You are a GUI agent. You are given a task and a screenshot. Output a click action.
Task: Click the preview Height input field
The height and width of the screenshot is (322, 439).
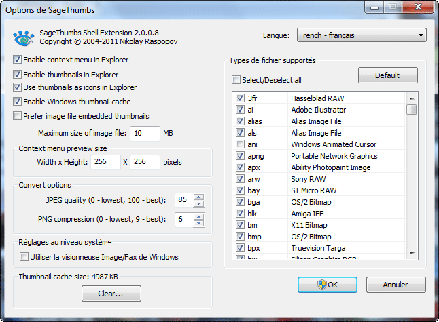coord(145,162)
